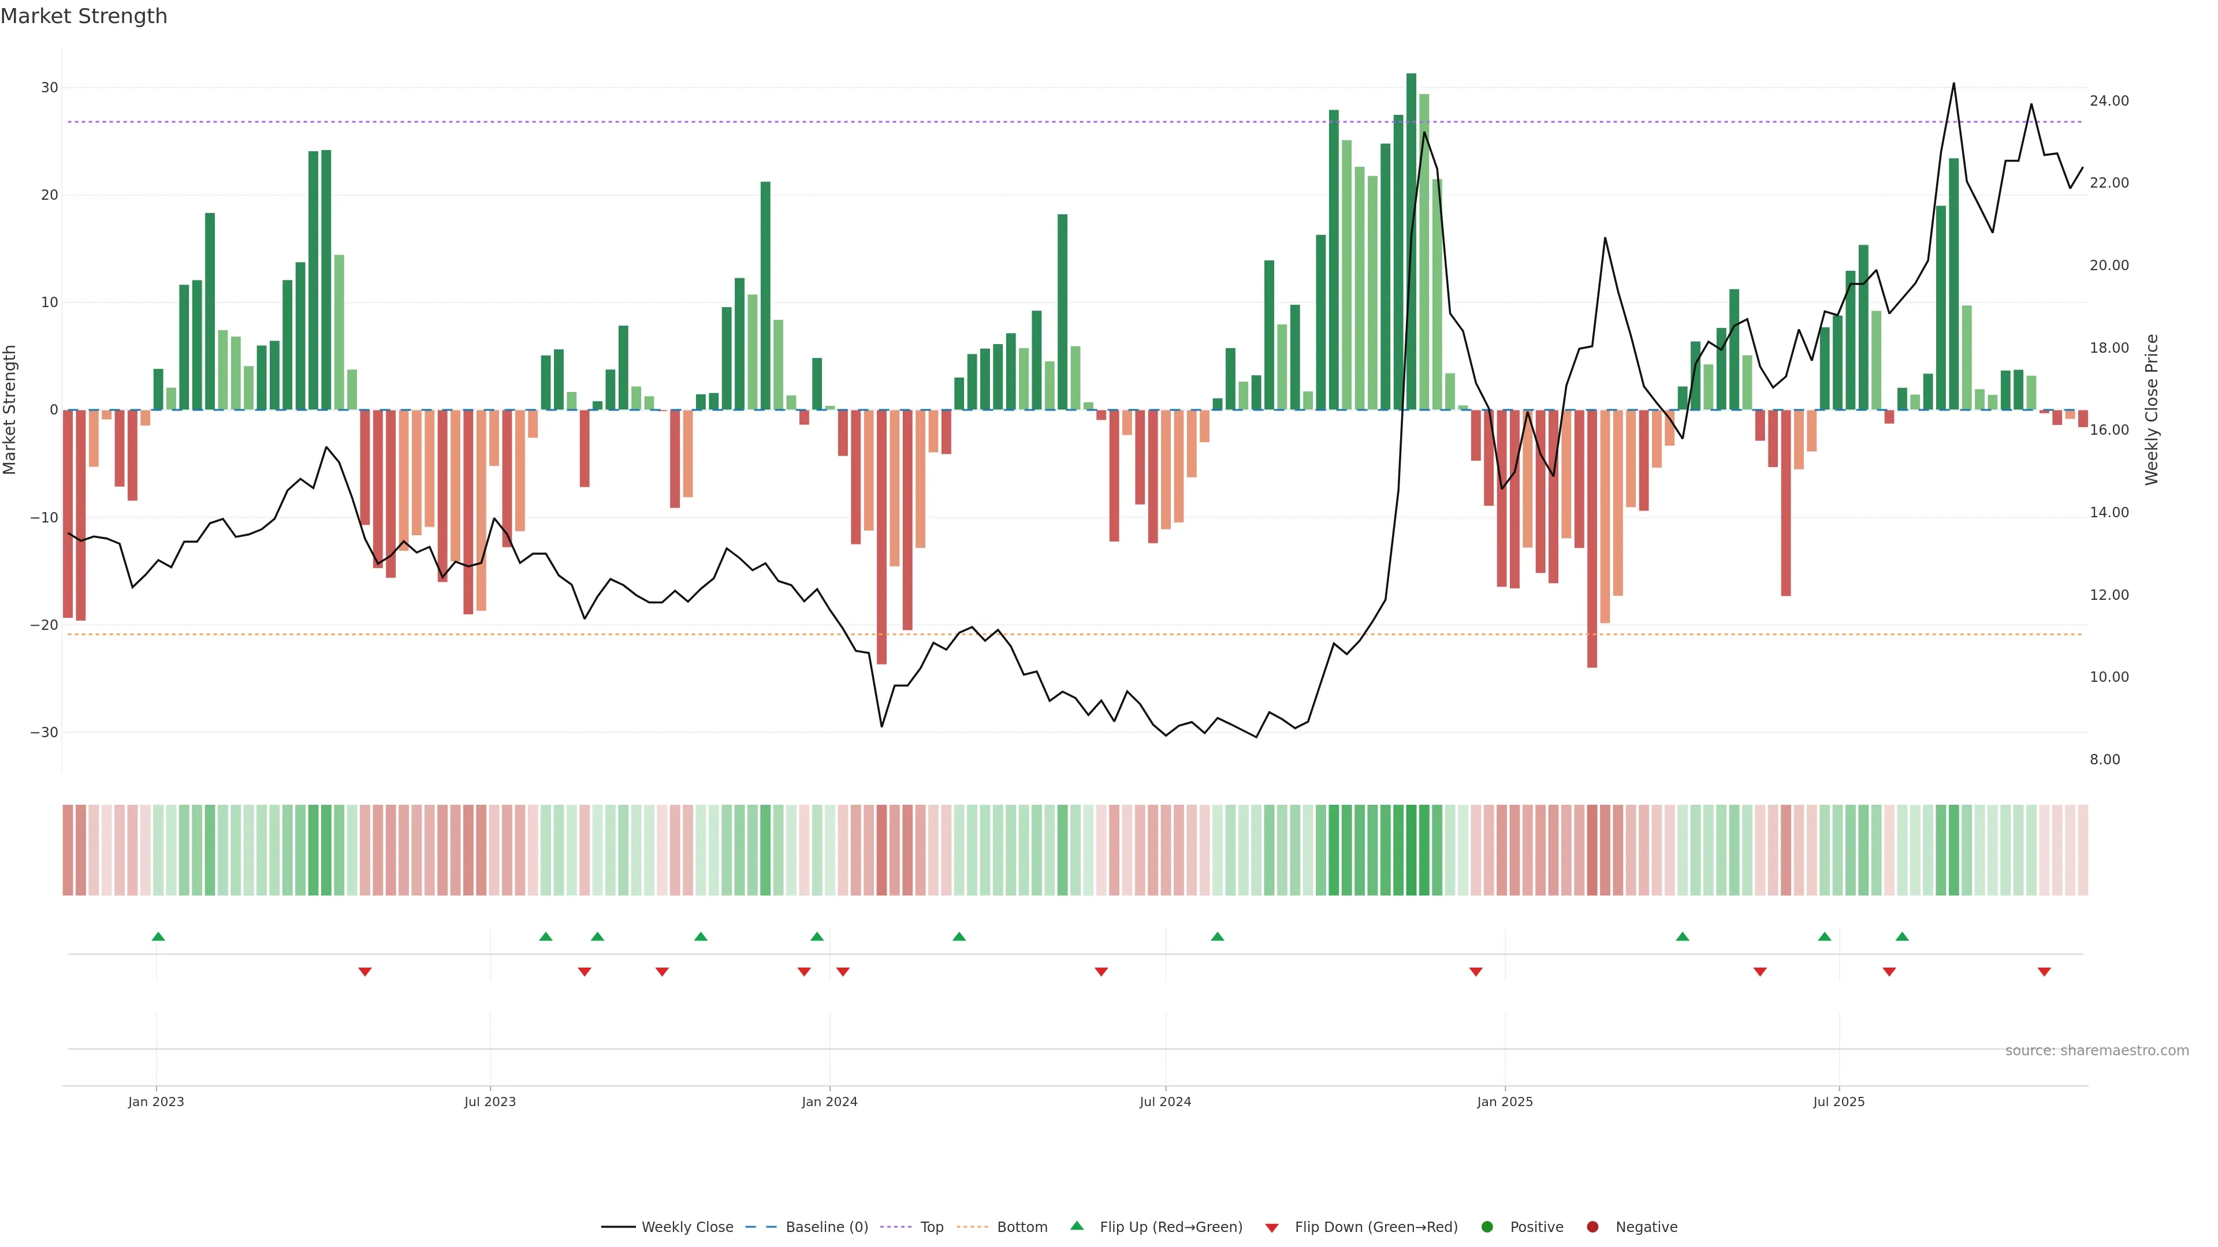Click the Market Strength chart title
This screenshot has width=2218, height=1247.
pos(84,16)
